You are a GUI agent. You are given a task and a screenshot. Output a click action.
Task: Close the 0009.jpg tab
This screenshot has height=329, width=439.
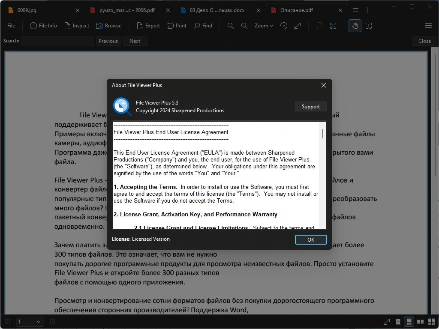(78, 10)
